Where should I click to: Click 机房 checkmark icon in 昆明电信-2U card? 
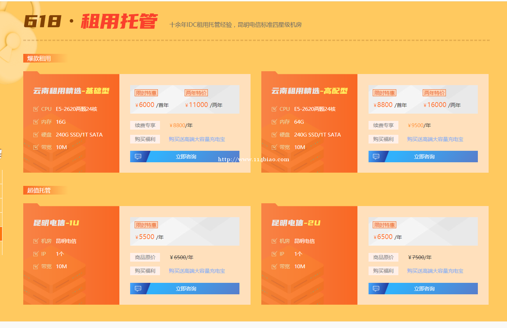pyautogui.click(x=274, y=241)
